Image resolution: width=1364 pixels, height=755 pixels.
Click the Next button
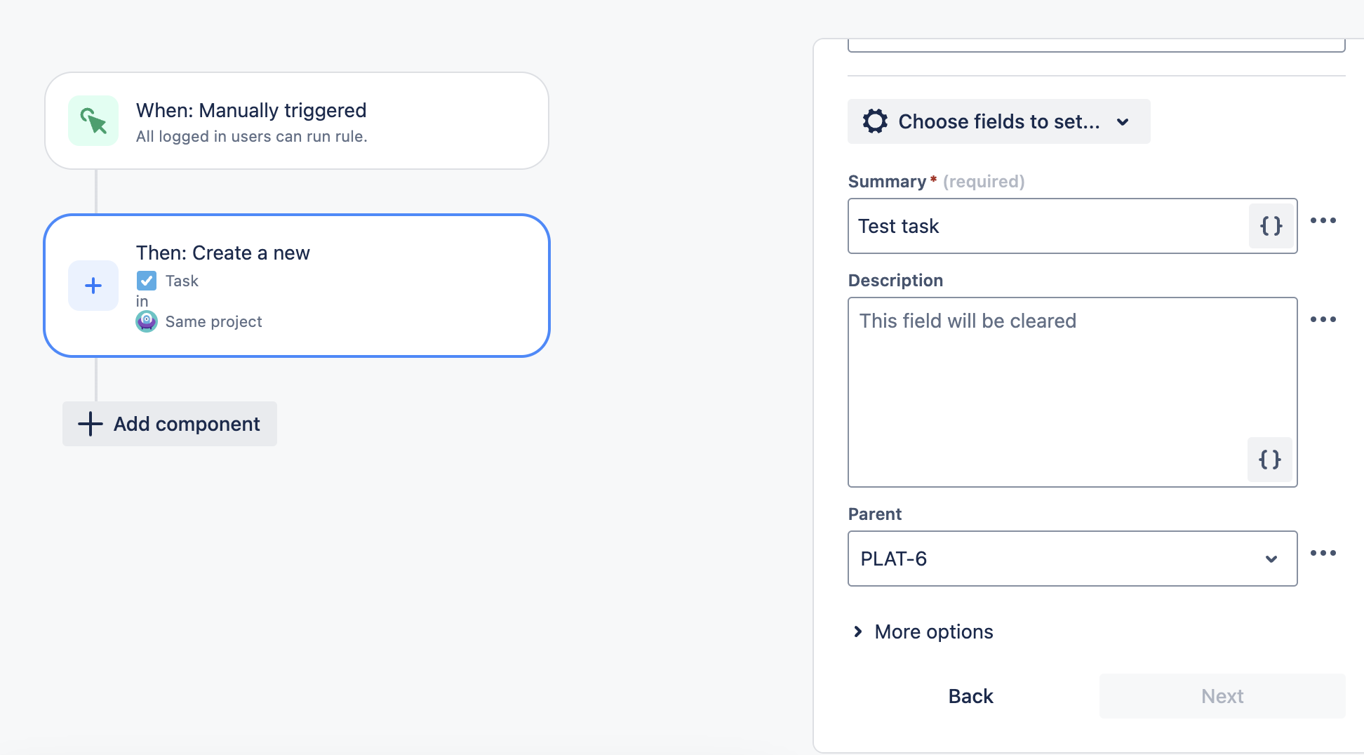(x=1222, y=695)
